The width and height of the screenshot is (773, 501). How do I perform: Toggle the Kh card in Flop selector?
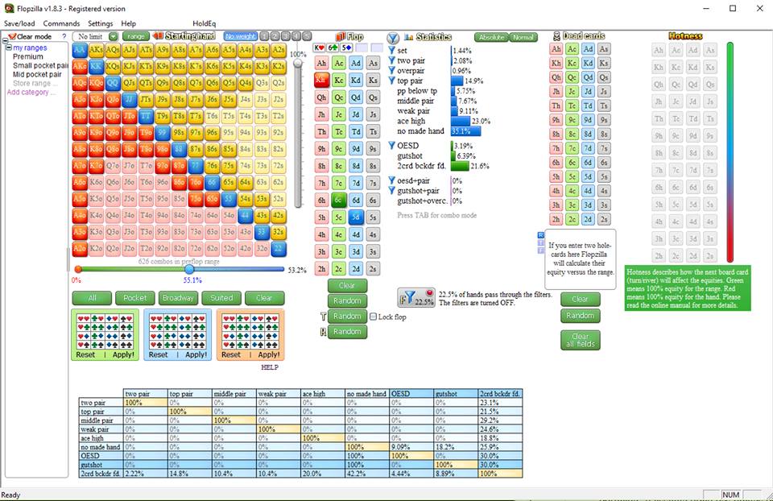(x=321, y=80)
